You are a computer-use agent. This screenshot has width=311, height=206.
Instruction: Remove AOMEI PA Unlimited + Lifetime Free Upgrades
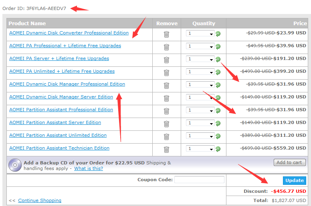[x=166, y=73]
